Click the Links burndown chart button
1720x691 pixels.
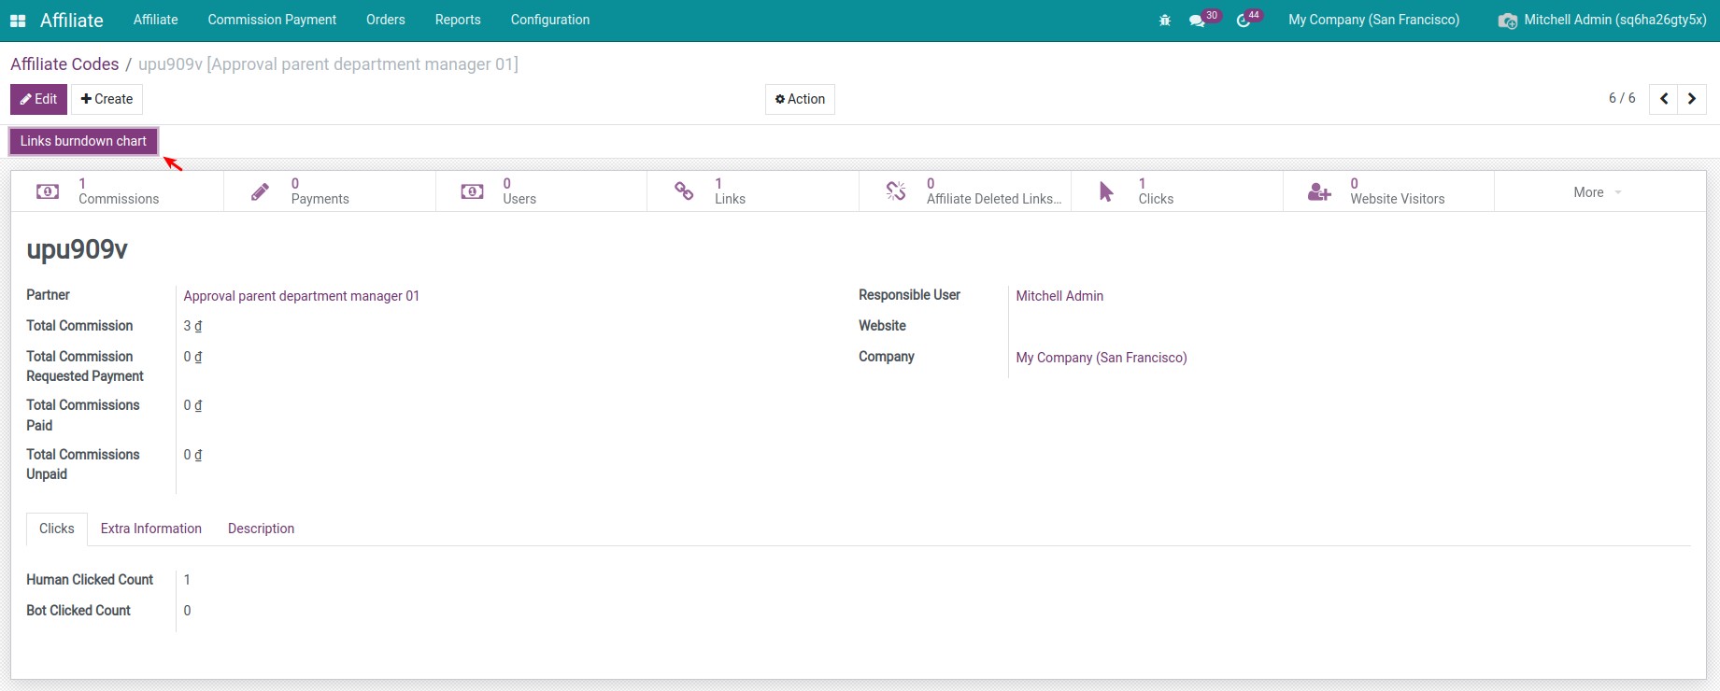click(x=83, y=141)
